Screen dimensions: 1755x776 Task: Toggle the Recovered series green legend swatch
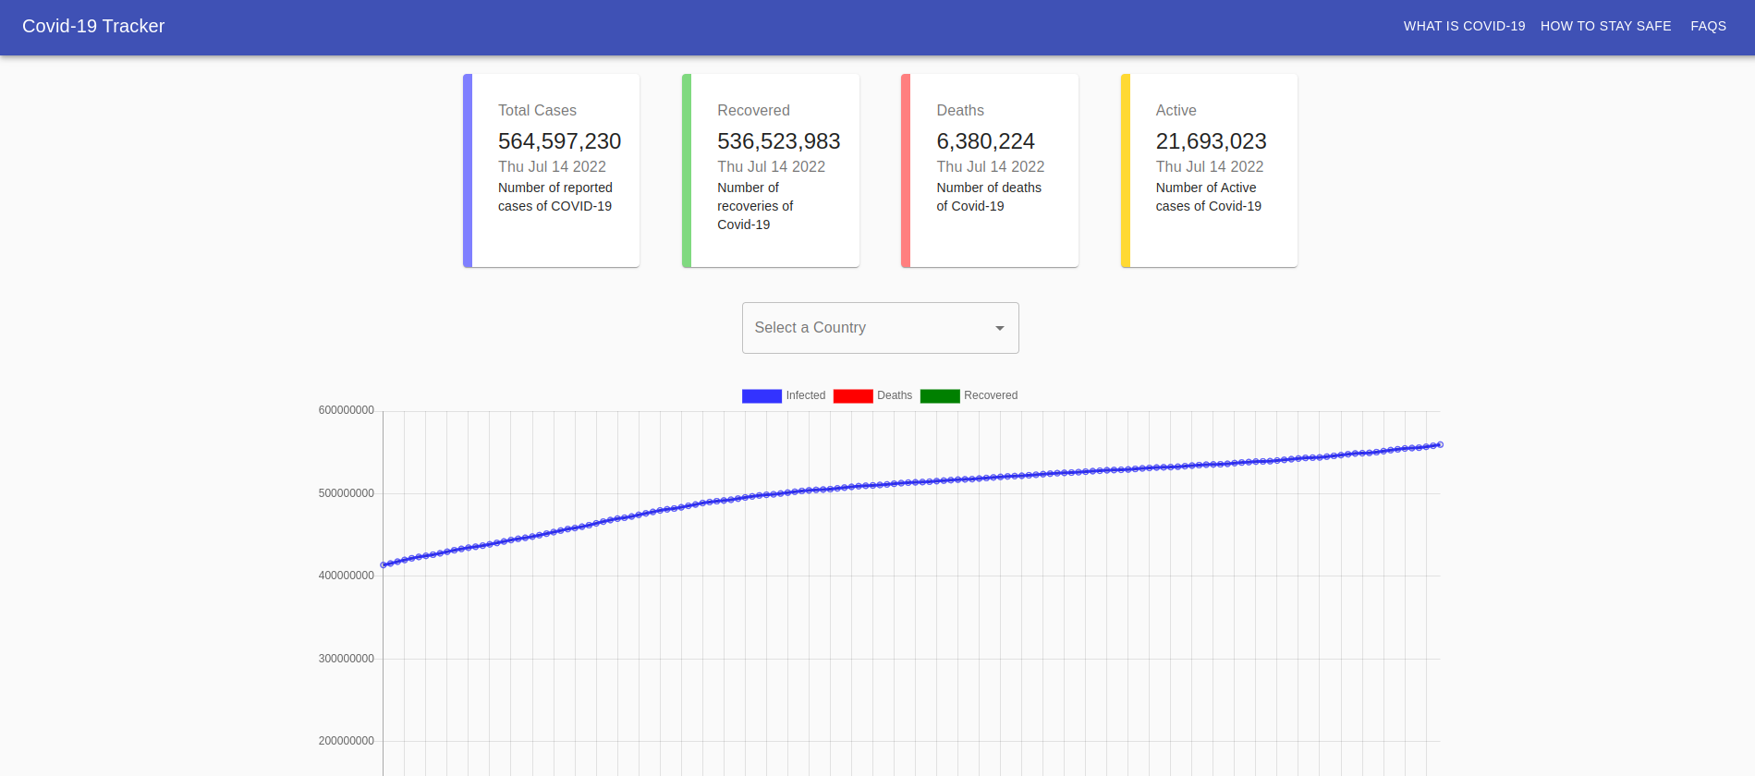click(x=940, y=396)
